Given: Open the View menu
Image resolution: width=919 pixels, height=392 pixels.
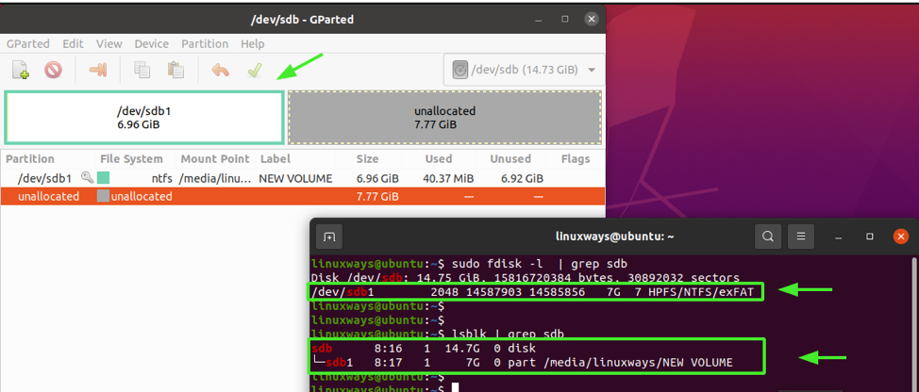Looking at the screenshot, I should (x=109, y=44).
